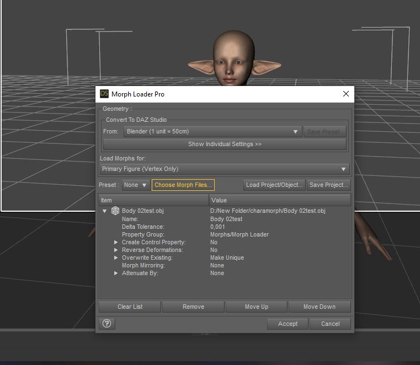Expand Reverse Deformations row

(x=116, y=250)
